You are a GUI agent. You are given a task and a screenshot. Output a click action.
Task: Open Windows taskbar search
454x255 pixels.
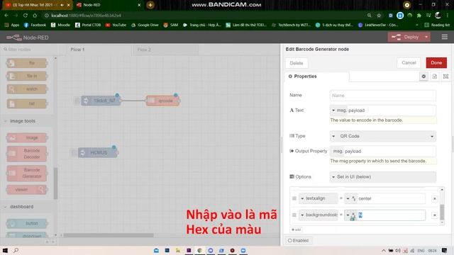coord(16,250)
